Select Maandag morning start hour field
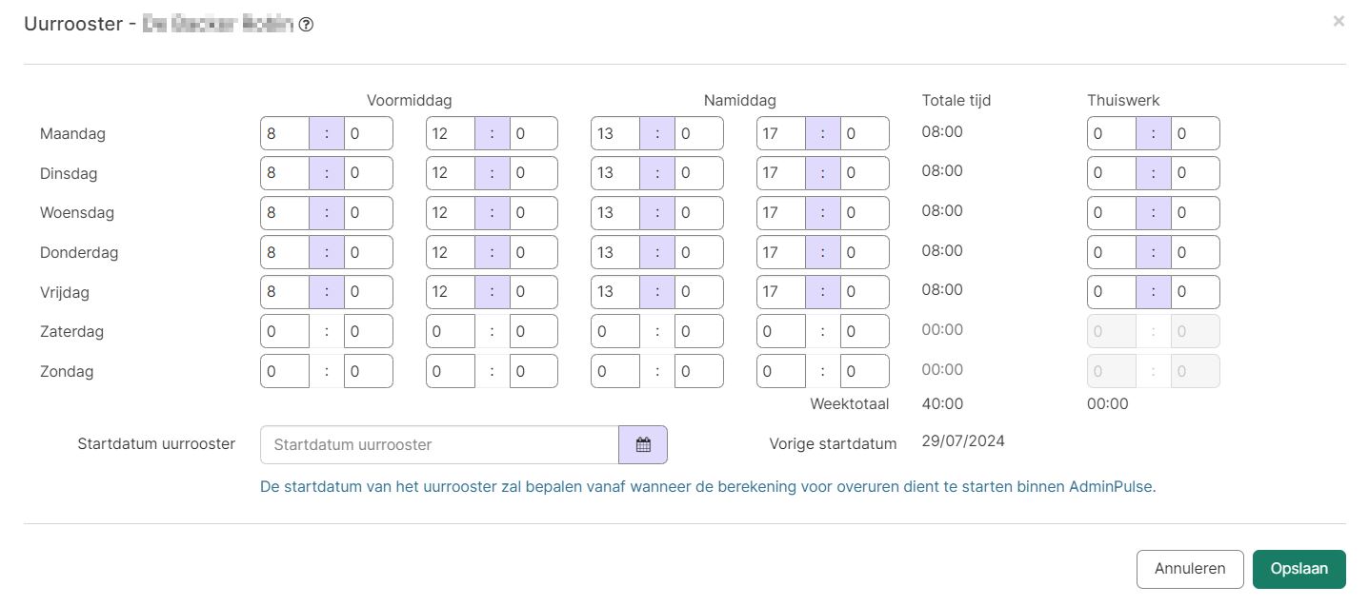Screen dimensions: 1369x606 click(285, 133)
